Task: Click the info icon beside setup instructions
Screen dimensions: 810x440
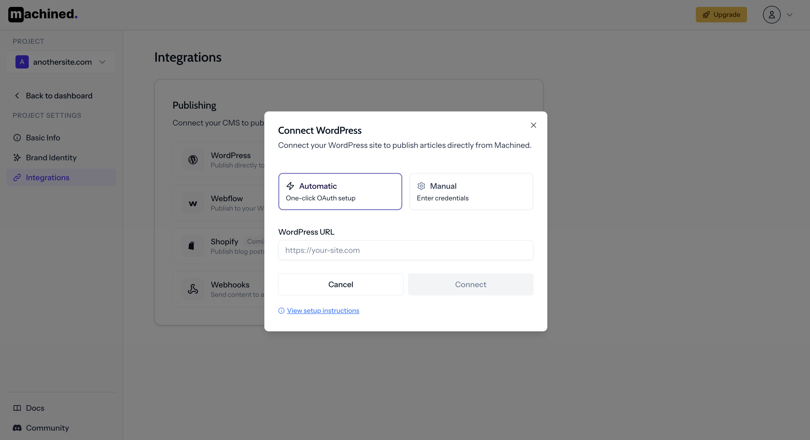Action: [x=281, y=310]
